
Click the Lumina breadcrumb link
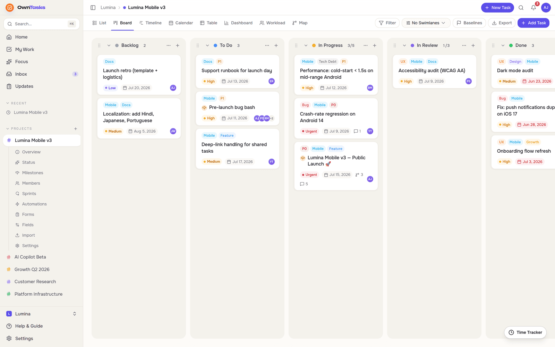(x=108, y=8)
